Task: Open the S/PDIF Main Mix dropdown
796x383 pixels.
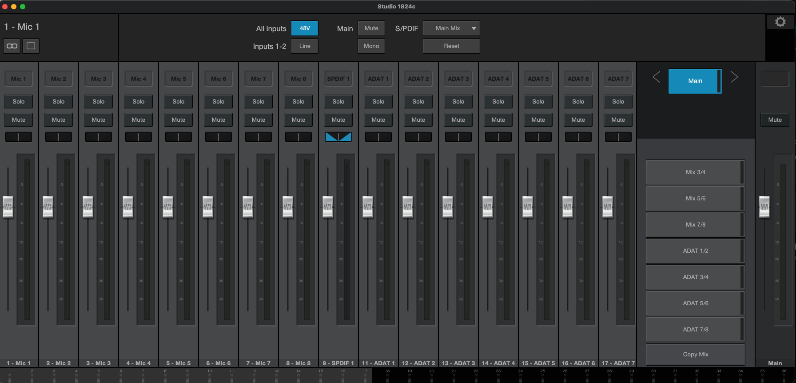Action: (x=451, y=28)
